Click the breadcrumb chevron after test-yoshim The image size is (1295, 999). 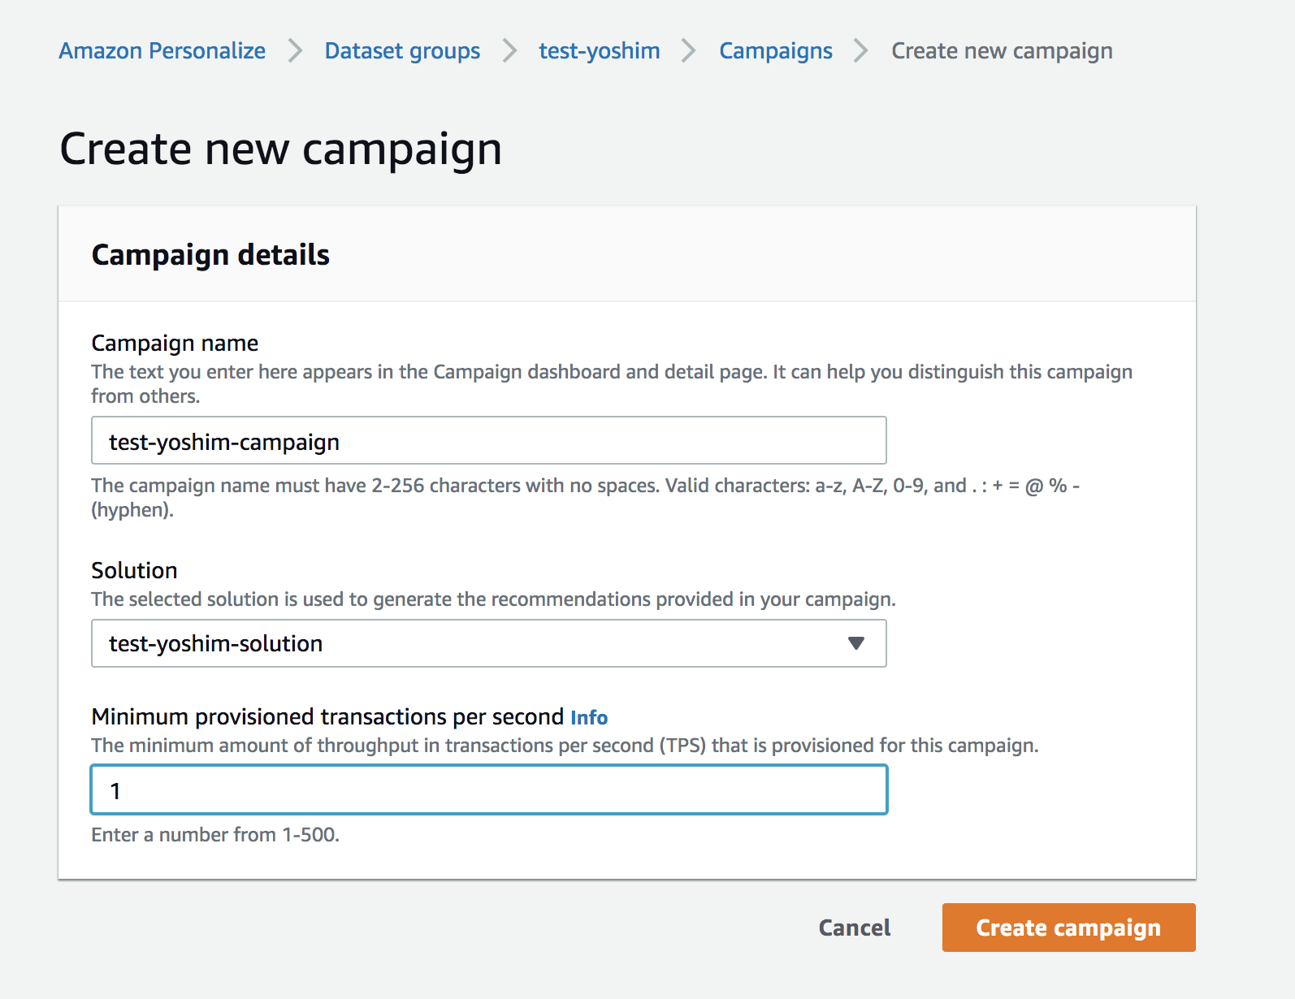click(x=689, y=50)
